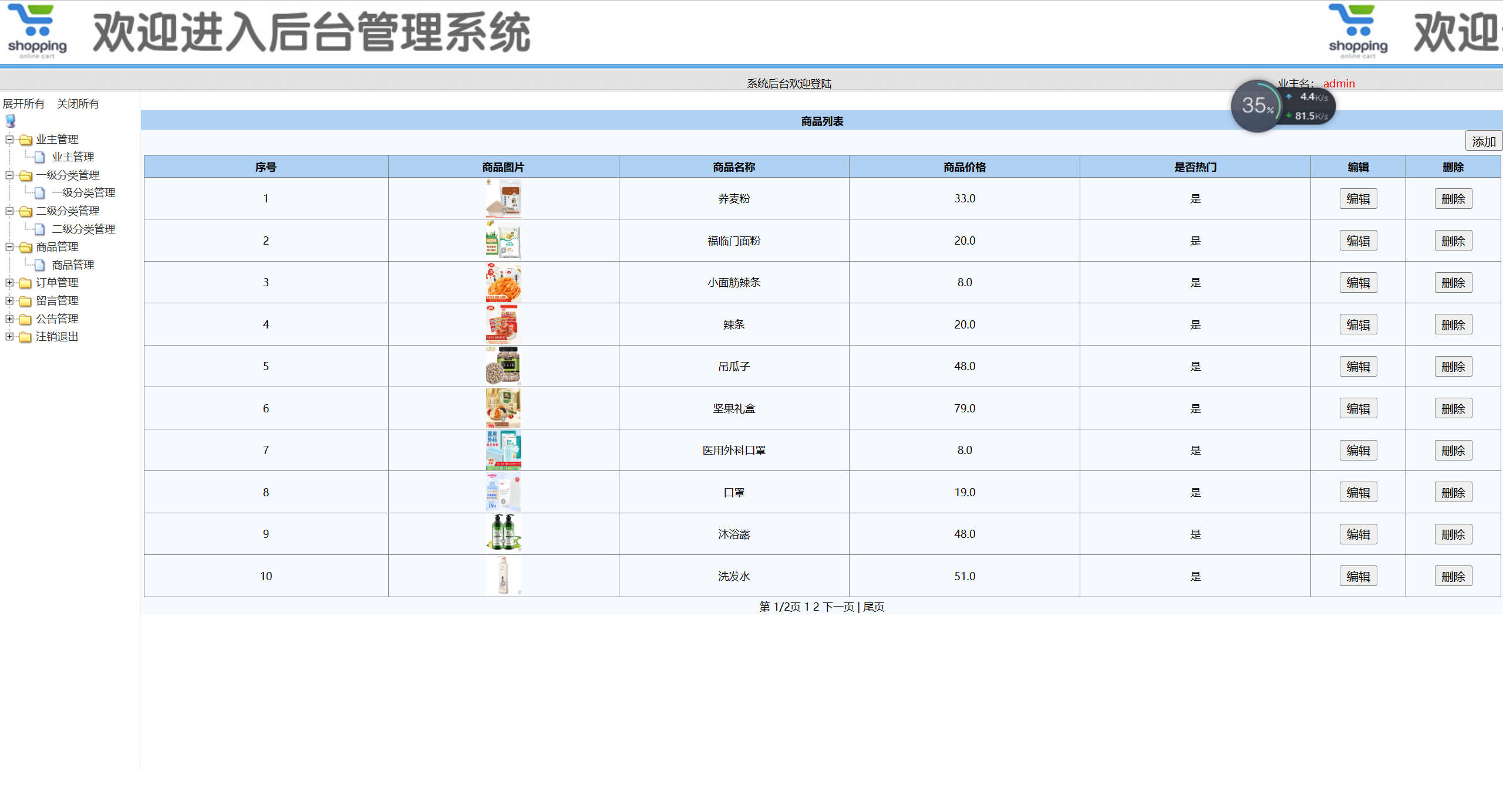Viewport: 1503px width, 806px height.
Task: Select the computer icon at tree root
Action: (x=9, y=121)
